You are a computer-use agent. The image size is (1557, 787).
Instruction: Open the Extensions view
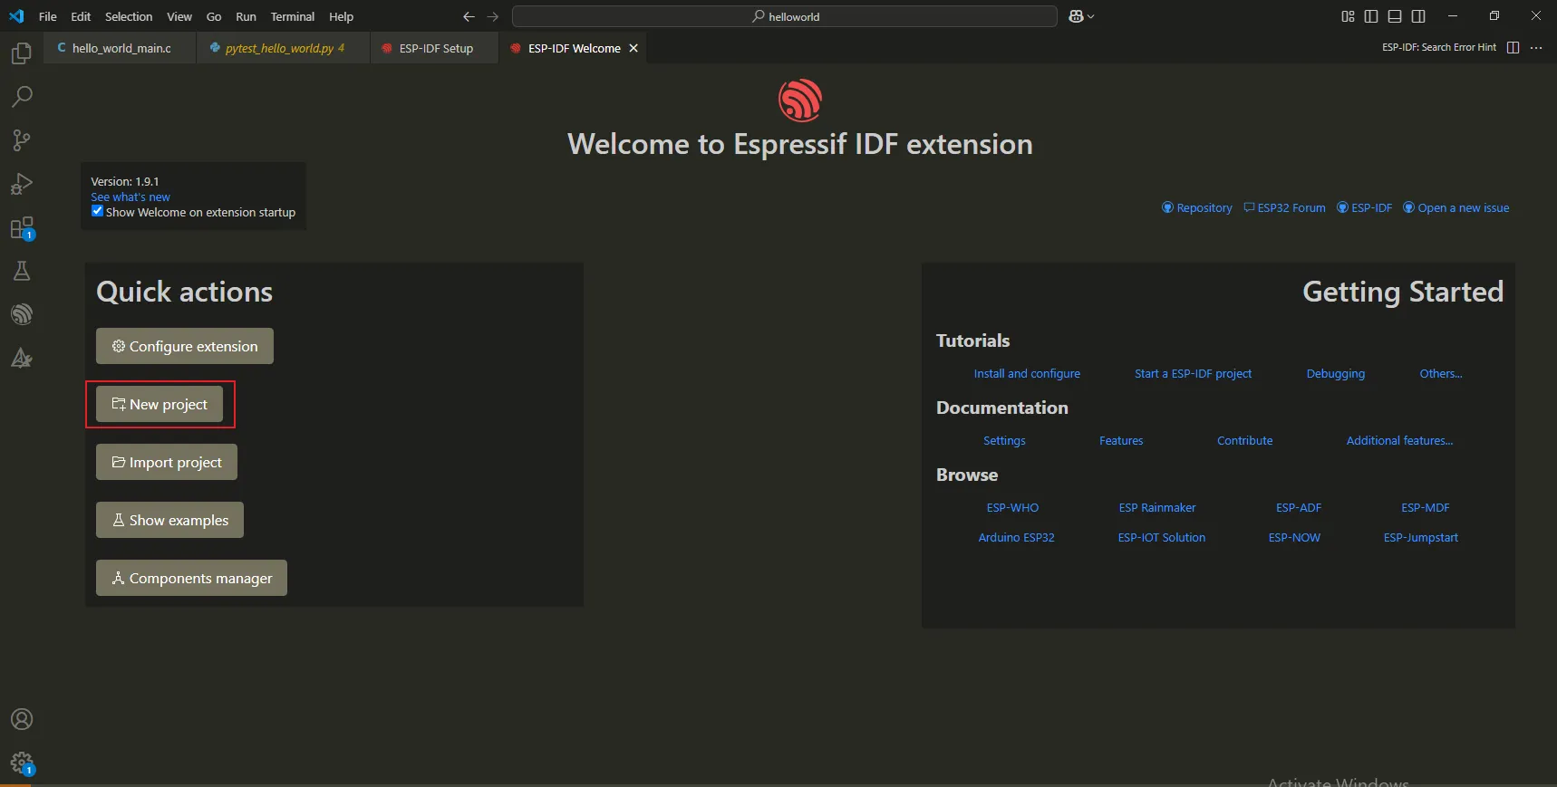pos(22,228)
